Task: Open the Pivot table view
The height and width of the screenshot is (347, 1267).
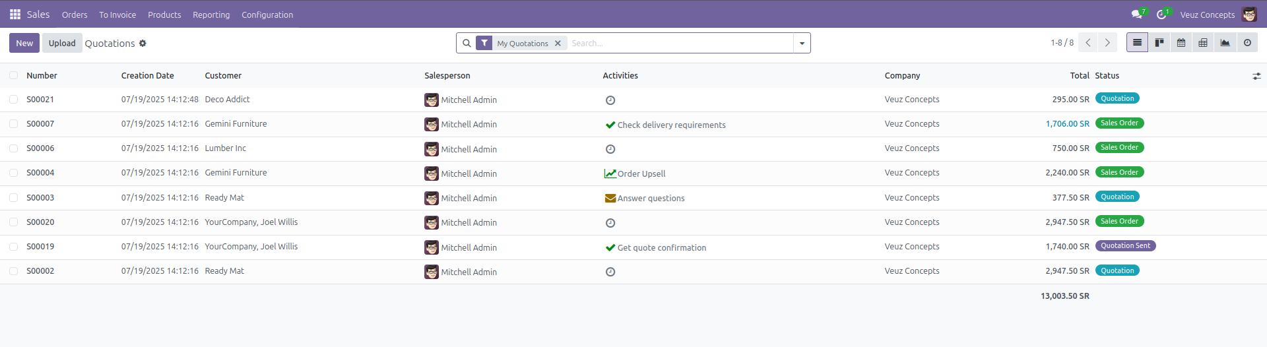Action: [1203, 43]
